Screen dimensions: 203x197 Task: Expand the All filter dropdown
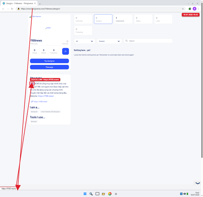point(84,41)
